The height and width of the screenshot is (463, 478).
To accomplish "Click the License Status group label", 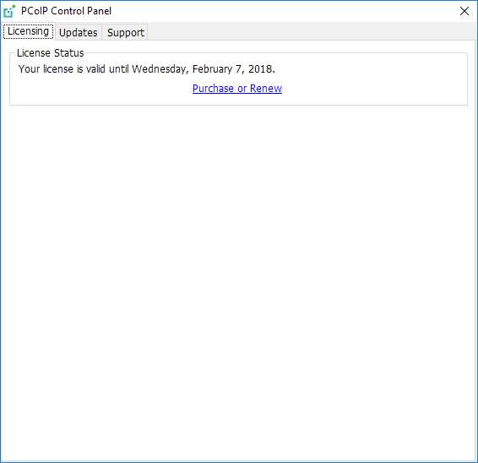I will 51,53.
